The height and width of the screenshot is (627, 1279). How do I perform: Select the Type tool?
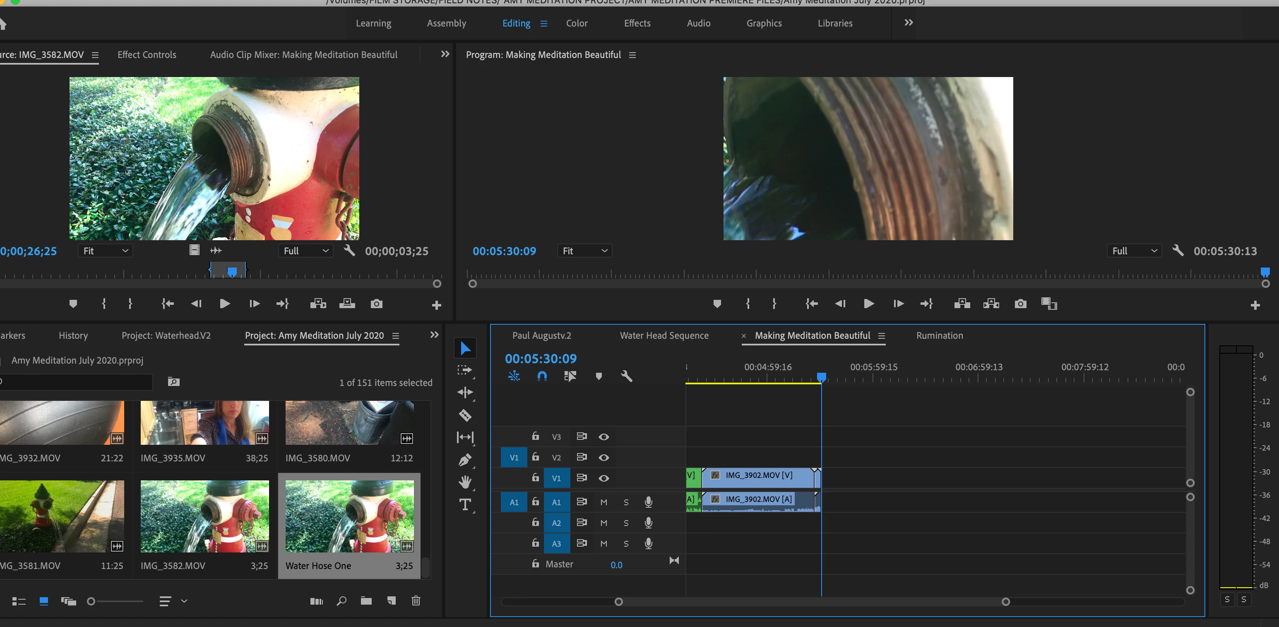(465, 505)
